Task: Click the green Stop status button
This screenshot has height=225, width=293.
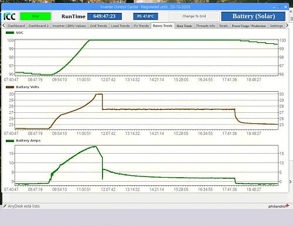Action: click(36, 16)
